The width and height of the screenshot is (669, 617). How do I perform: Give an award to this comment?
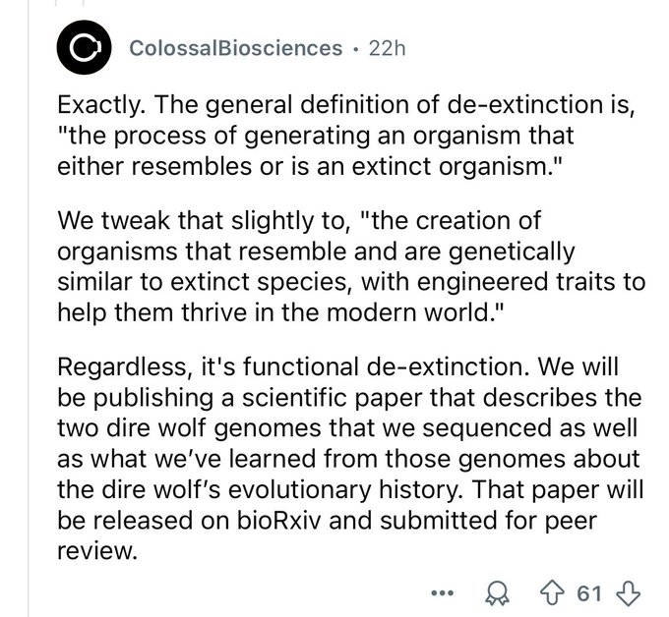coord(498,593)
